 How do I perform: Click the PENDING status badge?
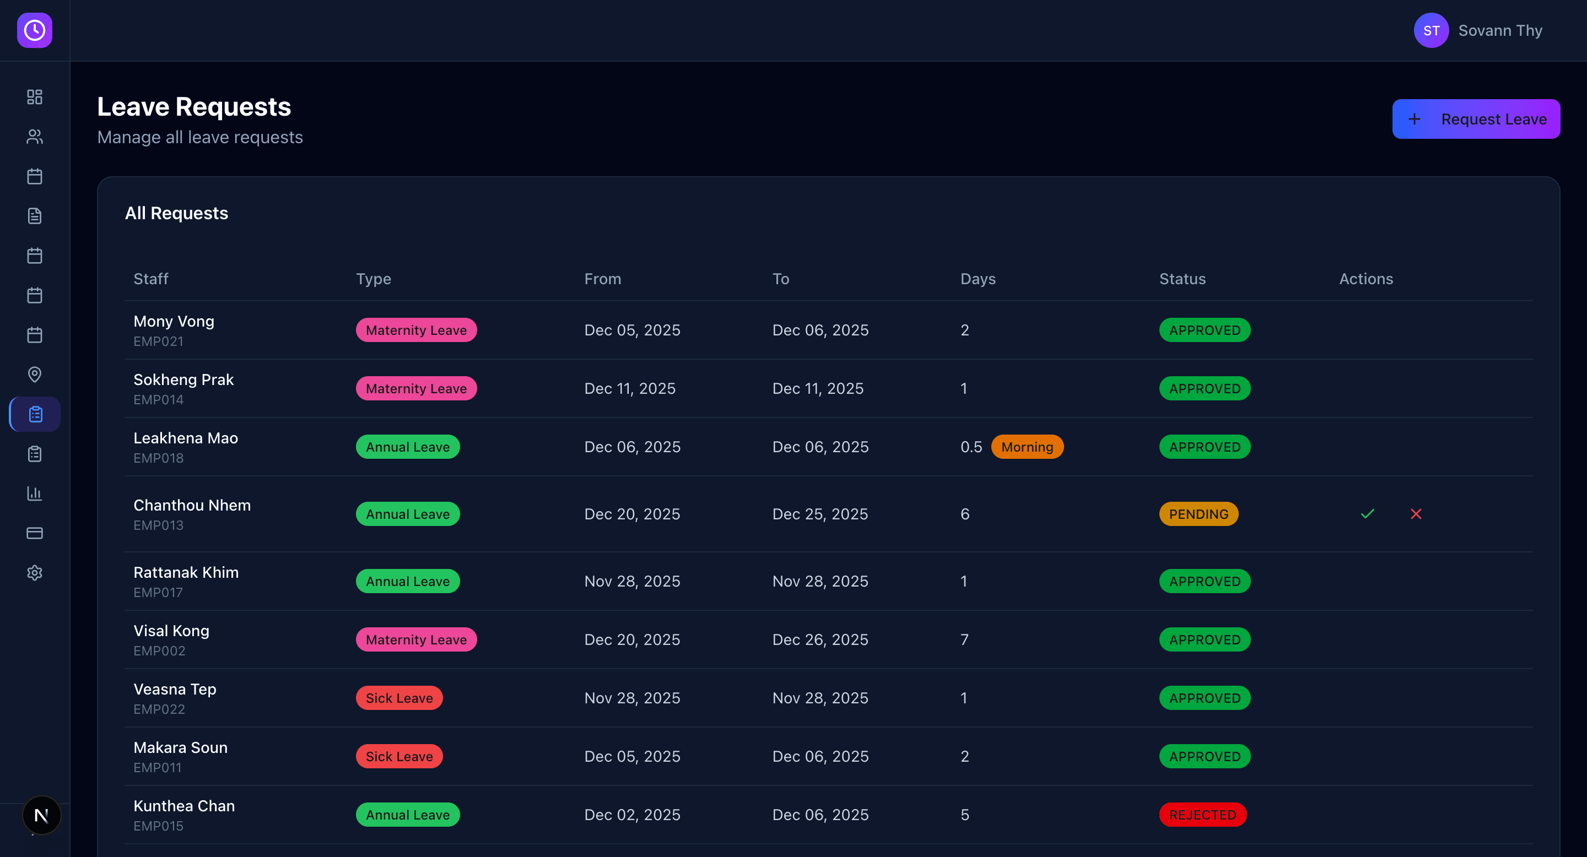tap(1199, 513)
